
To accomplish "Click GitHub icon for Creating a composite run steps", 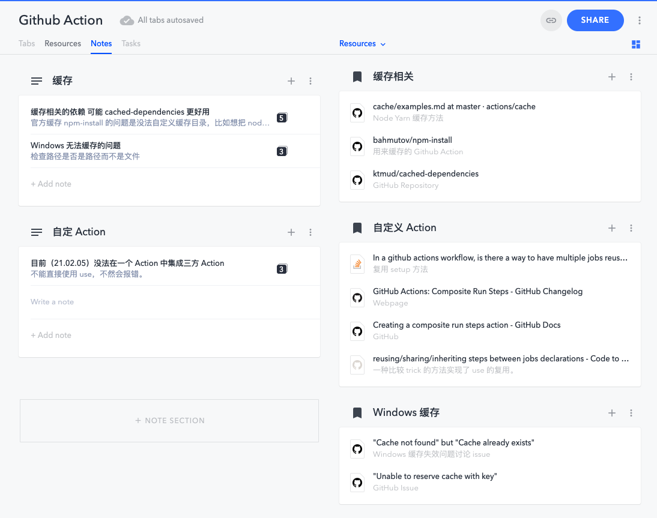I will pyautogui.click(x=357, y=331).
